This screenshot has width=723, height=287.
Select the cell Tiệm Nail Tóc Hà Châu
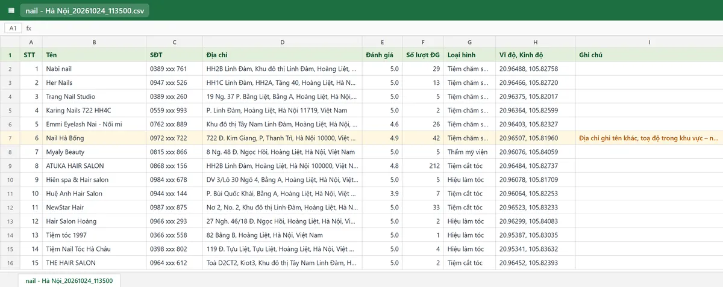(94, 249)
